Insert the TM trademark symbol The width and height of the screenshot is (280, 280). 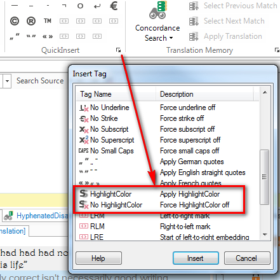pos(48,21)
